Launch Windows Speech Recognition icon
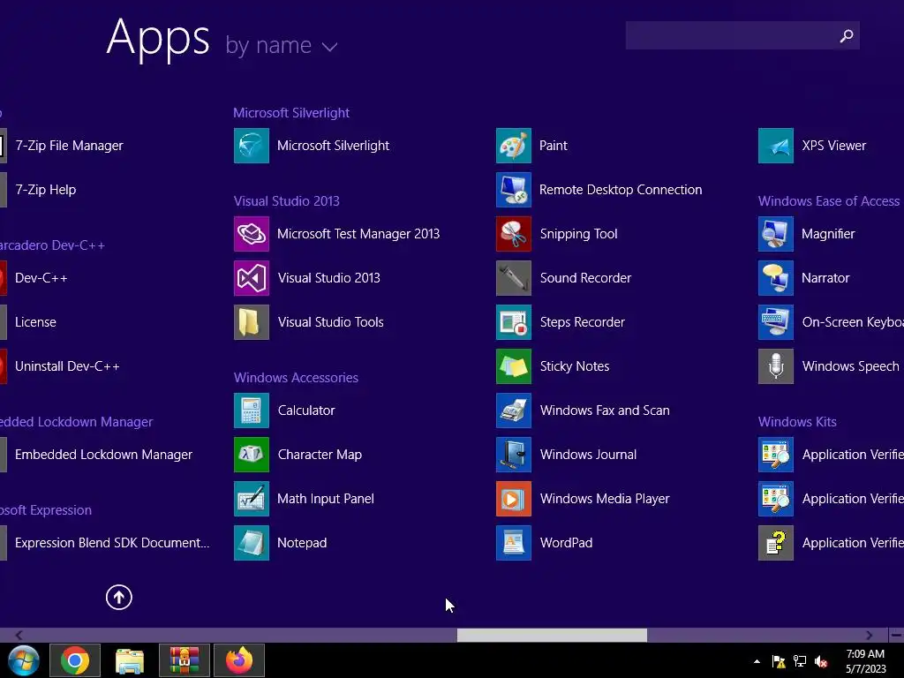Viewport: 904px width, 678px height. point(776,366)
